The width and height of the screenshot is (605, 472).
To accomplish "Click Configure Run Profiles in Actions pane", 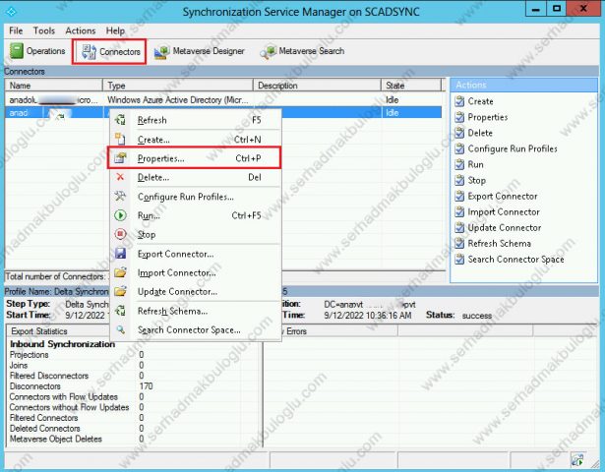I will pos(513,148).
